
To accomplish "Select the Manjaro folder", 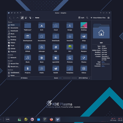I will [84, 48].
